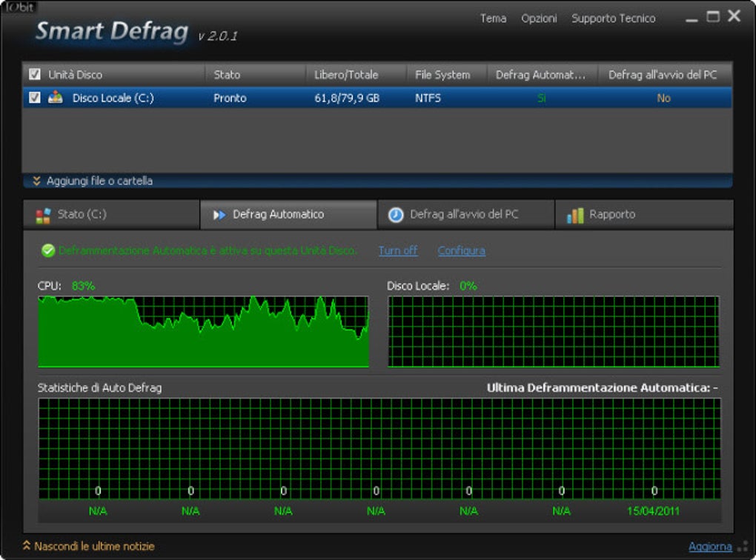Click the Disco Locale (C:) drive icon
The image size is (756, 560).
click(x=56, y=97)
